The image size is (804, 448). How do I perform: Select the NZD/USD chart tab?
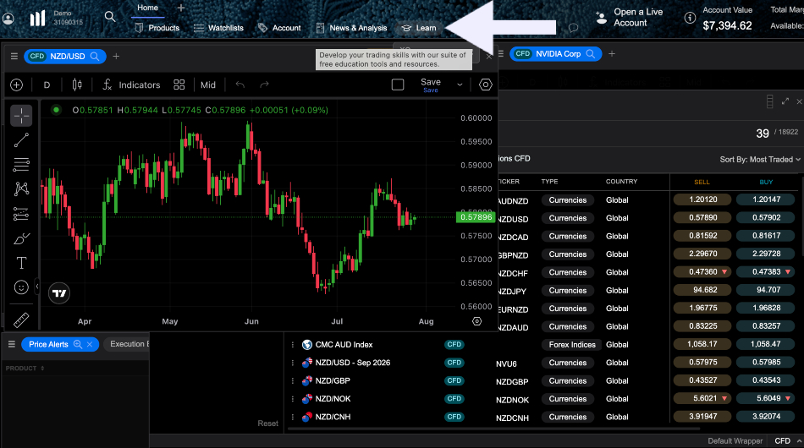[x=64, y=57]
